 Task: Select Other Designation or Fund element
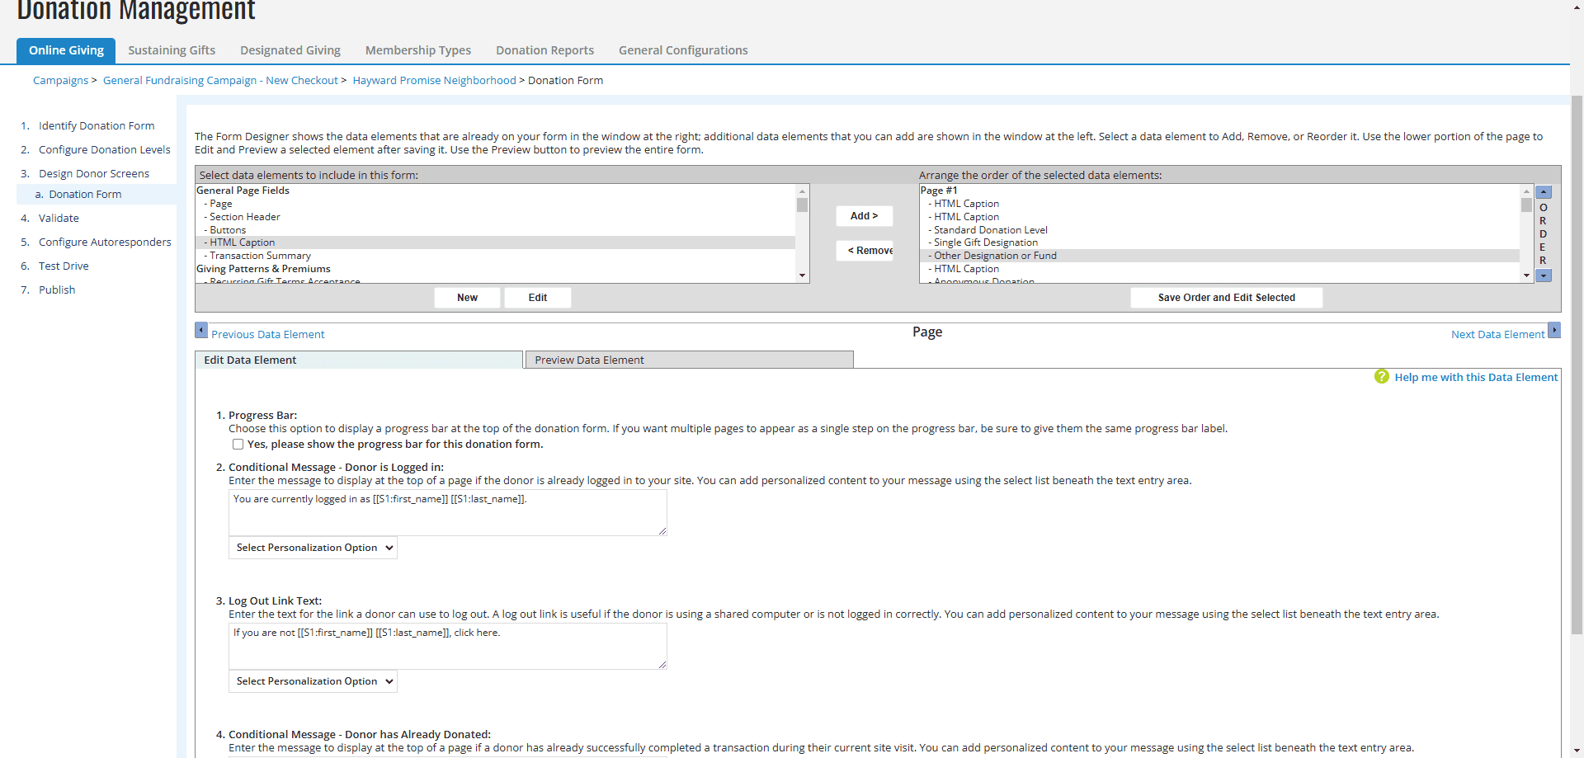1219,256
